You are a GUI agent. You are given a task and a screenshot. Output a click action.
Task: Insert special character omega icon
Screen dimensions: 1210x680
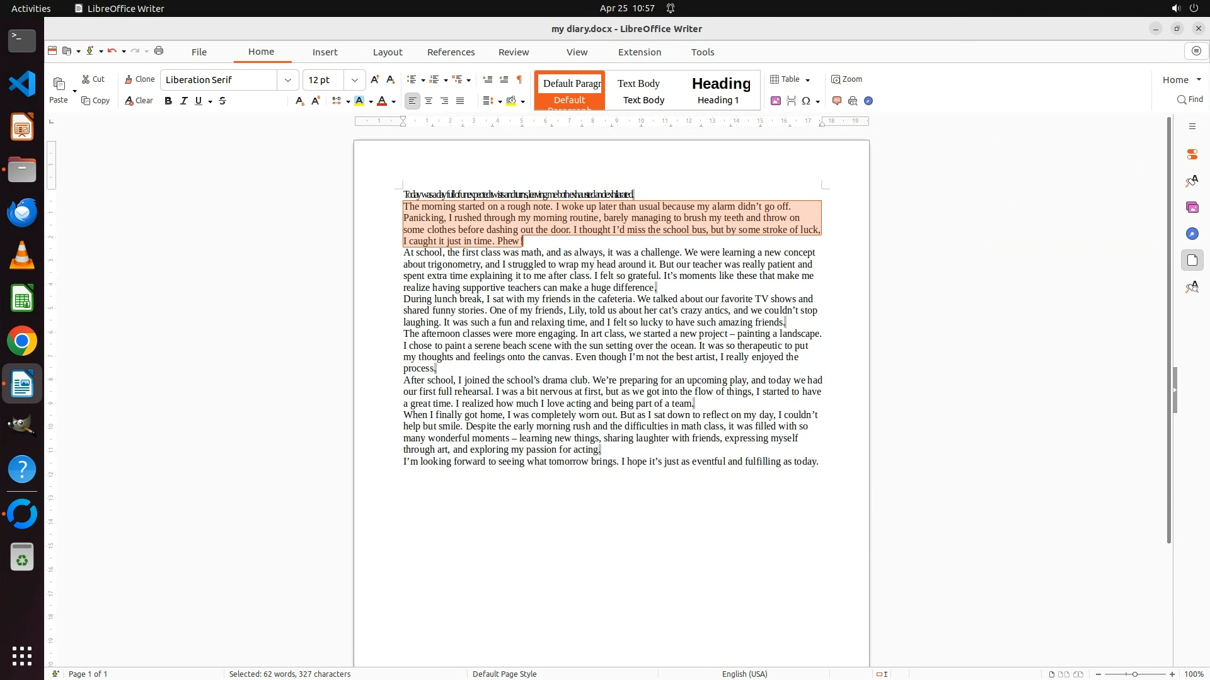pyautogui.click(x=805, y=101)
